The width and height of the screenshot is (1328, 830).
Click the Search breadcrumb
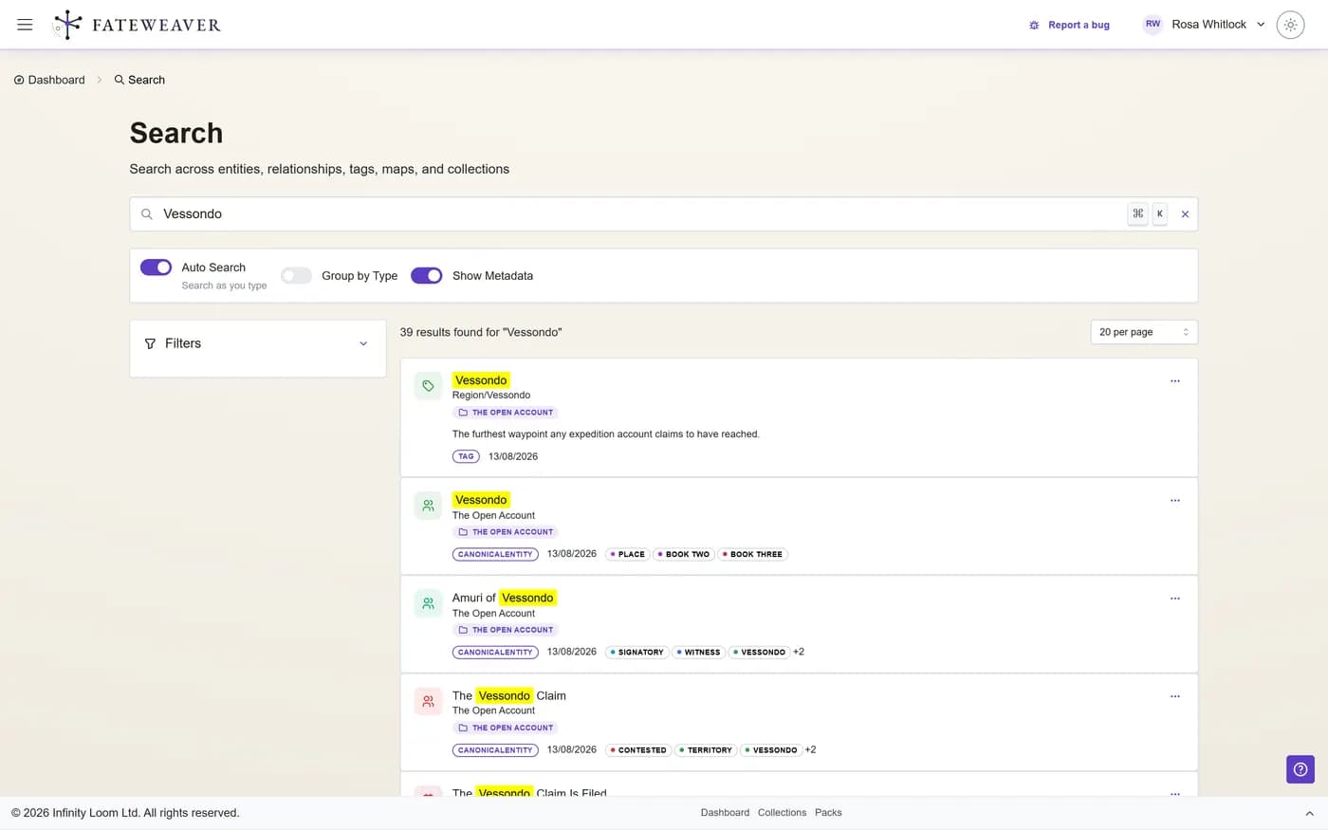(x=139, y=80)
